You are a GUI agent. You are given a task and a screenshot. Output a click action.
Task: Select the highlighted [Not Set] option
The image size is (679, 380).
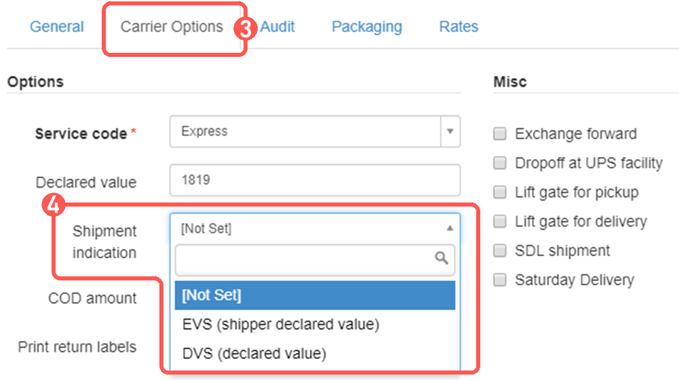pyautogui.click(x=315, y=295)
